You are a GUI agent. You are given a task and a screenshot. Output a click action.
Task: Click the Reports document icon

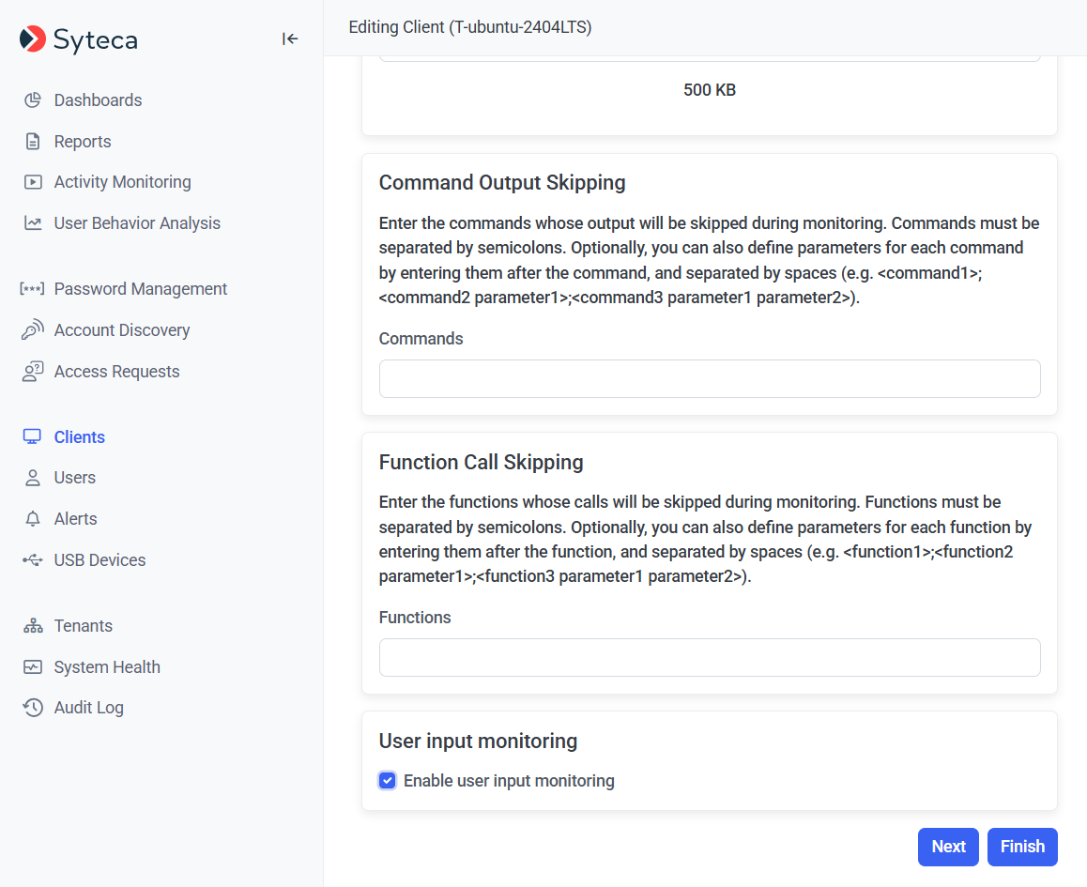click(33, 142)
